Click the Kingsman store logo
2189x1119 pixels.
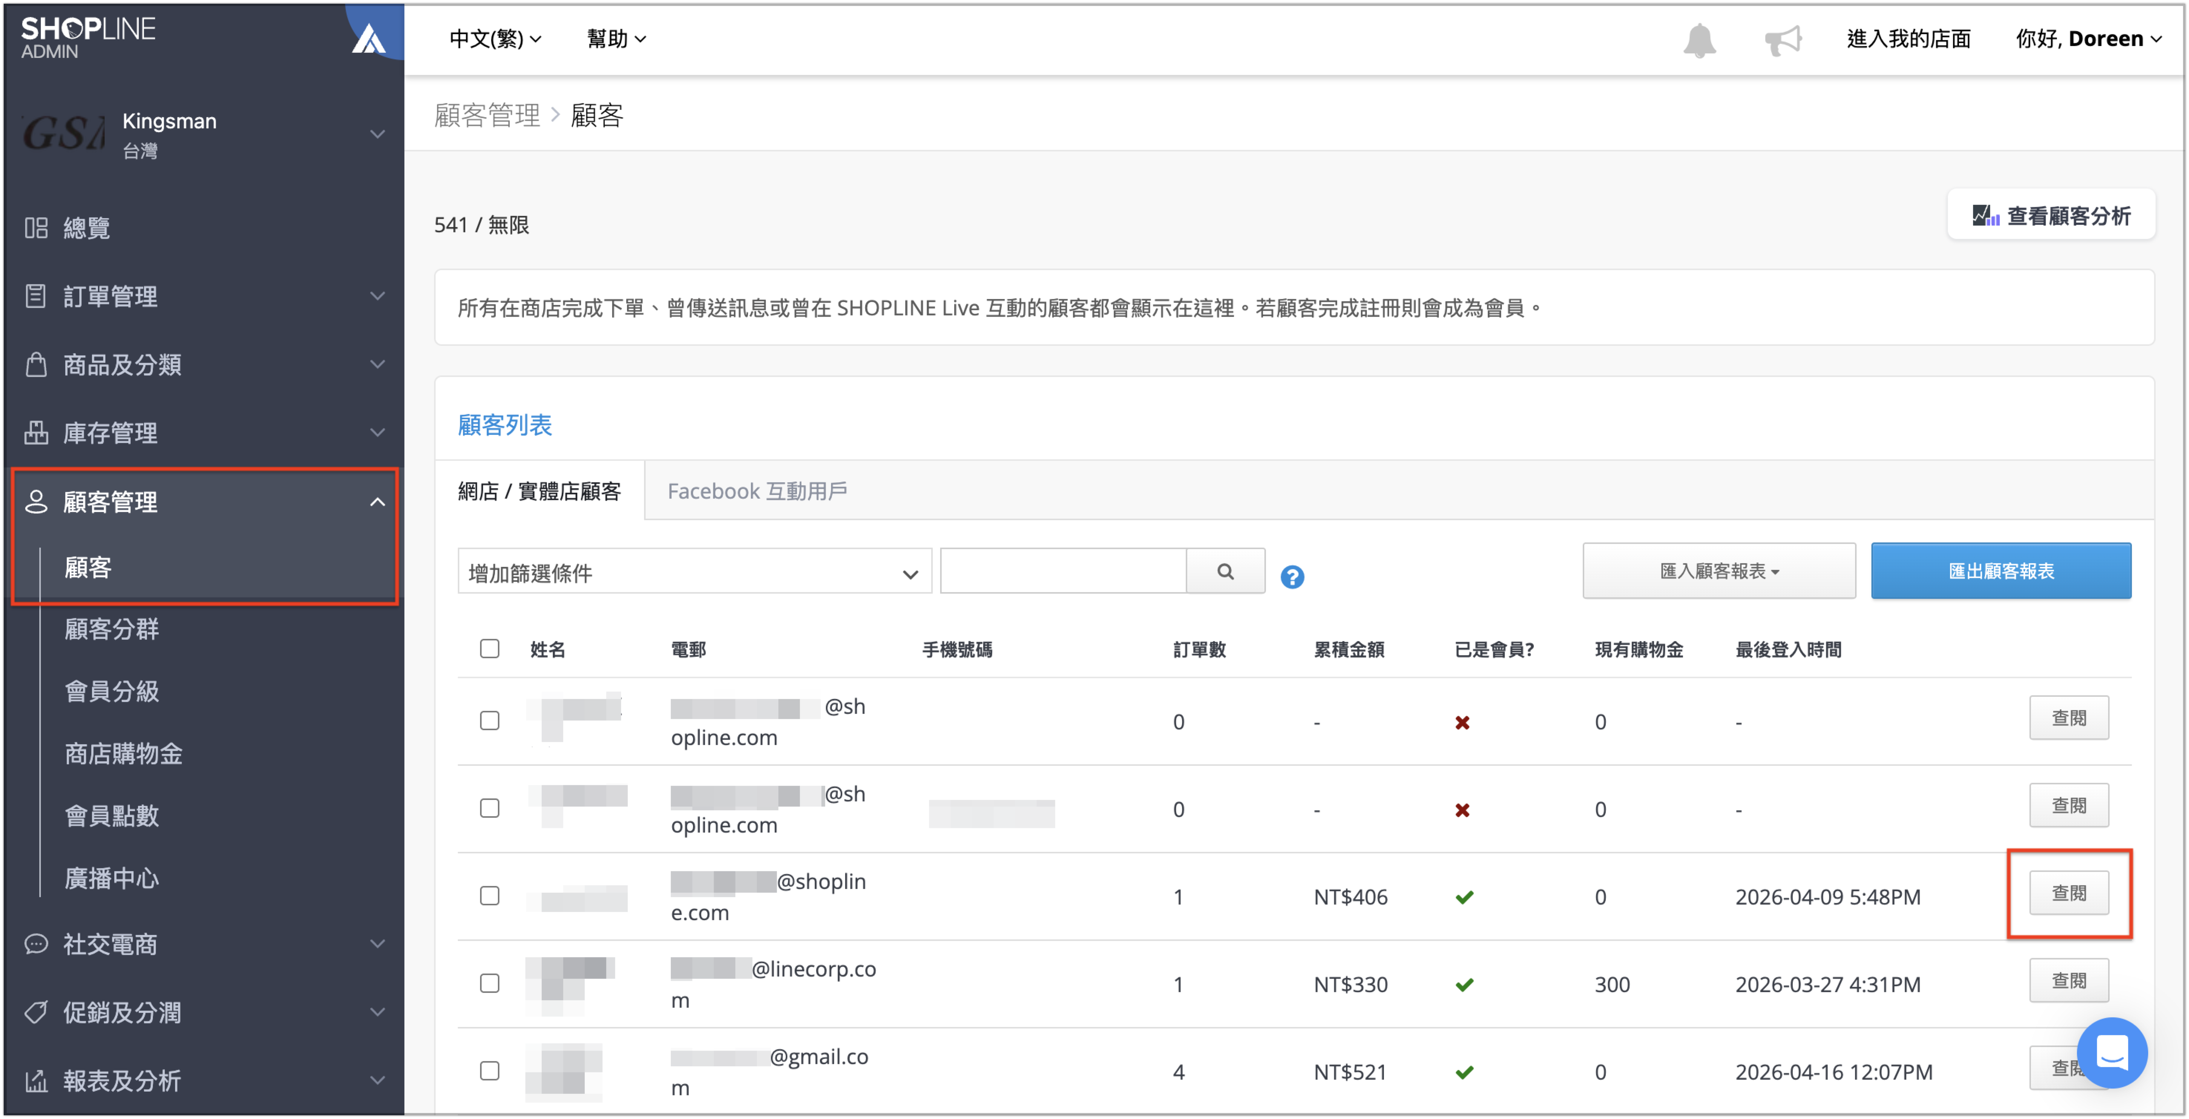tap(65, 134)
